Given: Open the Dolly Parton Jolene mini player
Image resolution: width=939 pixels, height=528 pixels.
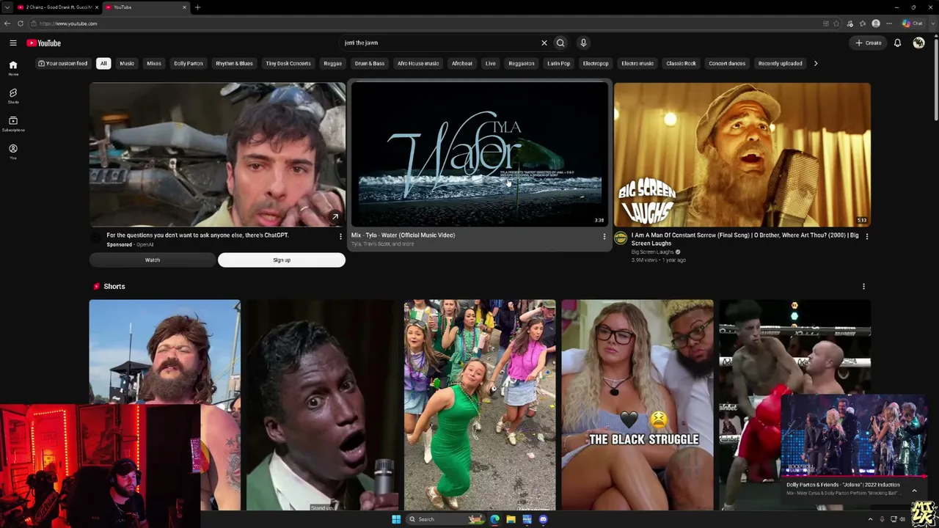Looking at the screenshot, I should coord(855,437).
